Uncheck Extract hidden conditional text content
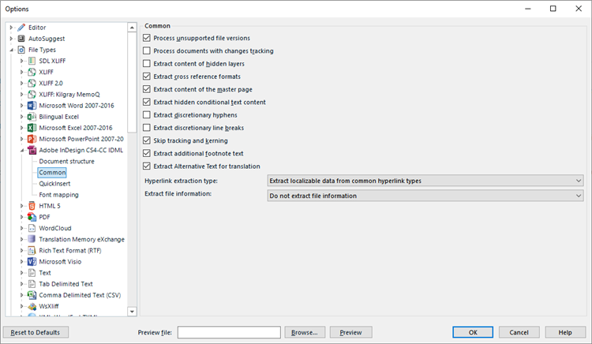Screen dimensions: 592x344 click(147, 102)
